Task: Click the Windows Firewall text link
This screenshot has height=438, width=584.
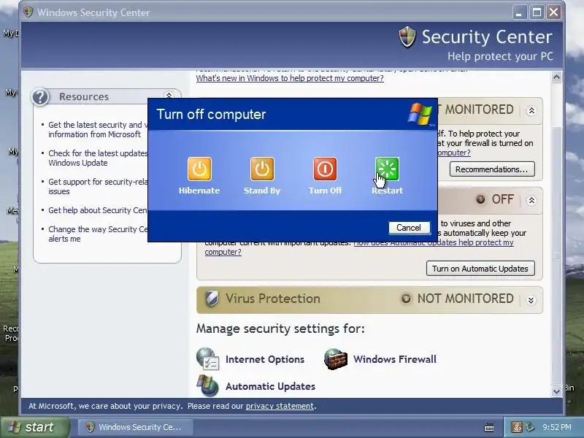Action: click(x=395, y=359)
